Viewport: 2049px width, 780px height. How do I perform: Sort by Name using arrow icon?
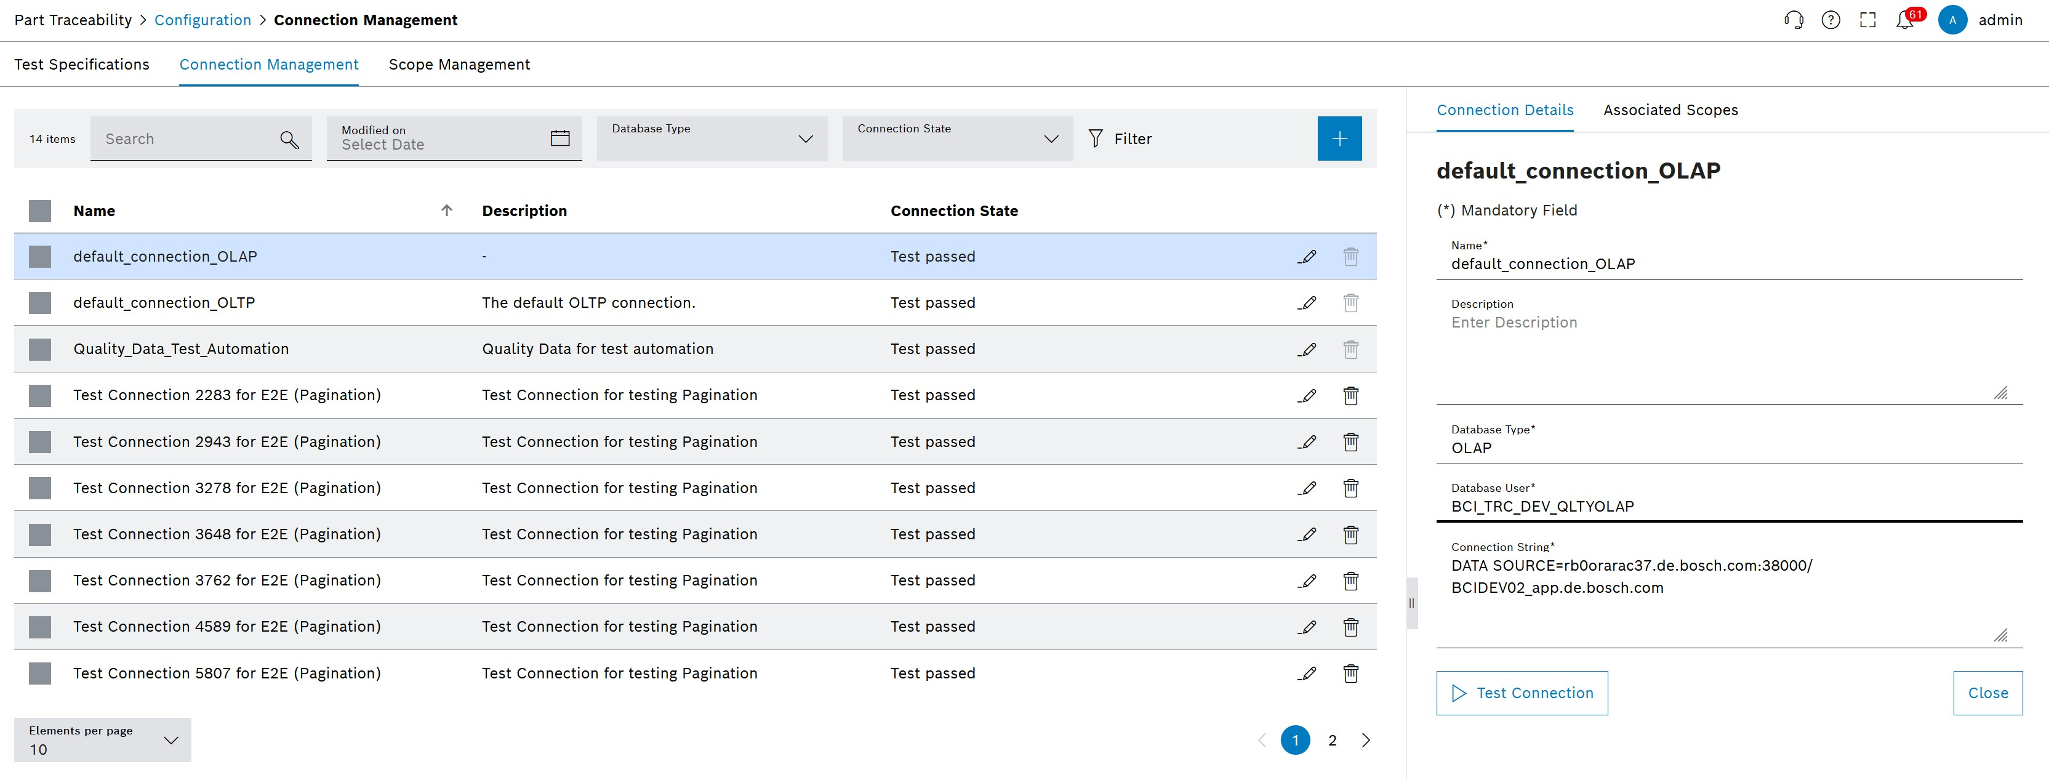[447, 210]
